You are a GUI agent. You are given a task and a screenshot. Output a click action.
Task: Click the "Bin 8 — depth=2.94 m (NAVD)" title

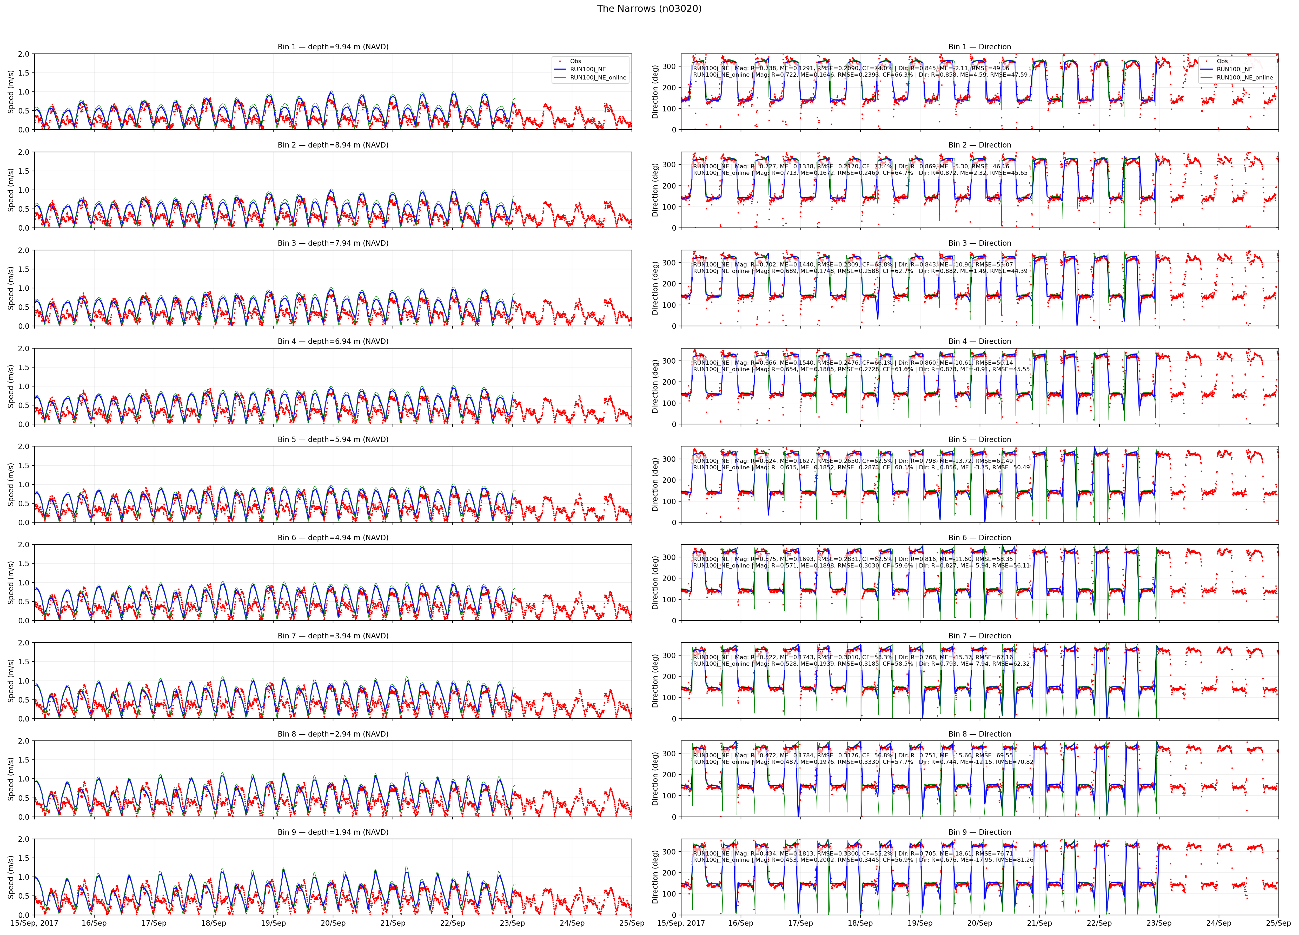tap(333, 734)
